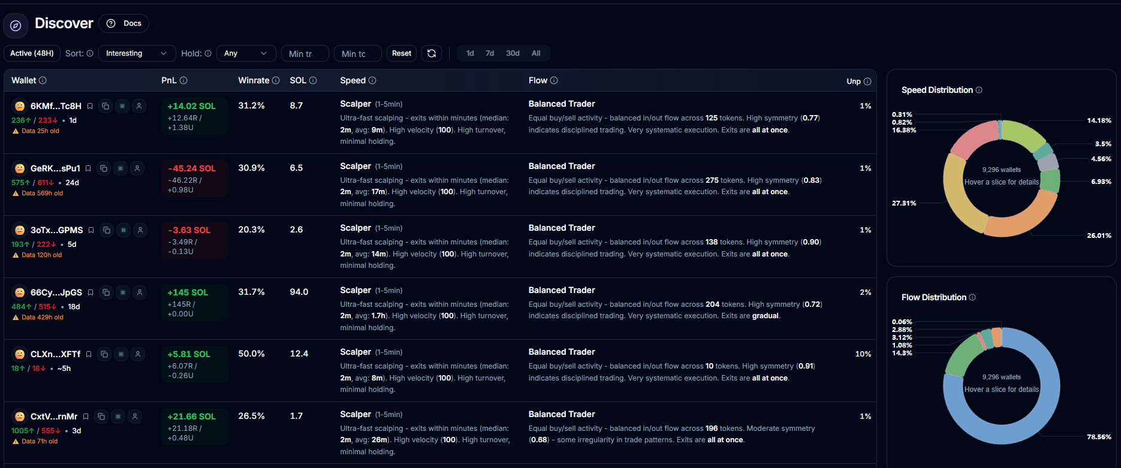Copy address of wallet 6KMf...Tc8H
This screenshot has height=468, width=1121.
pos(106,106)
